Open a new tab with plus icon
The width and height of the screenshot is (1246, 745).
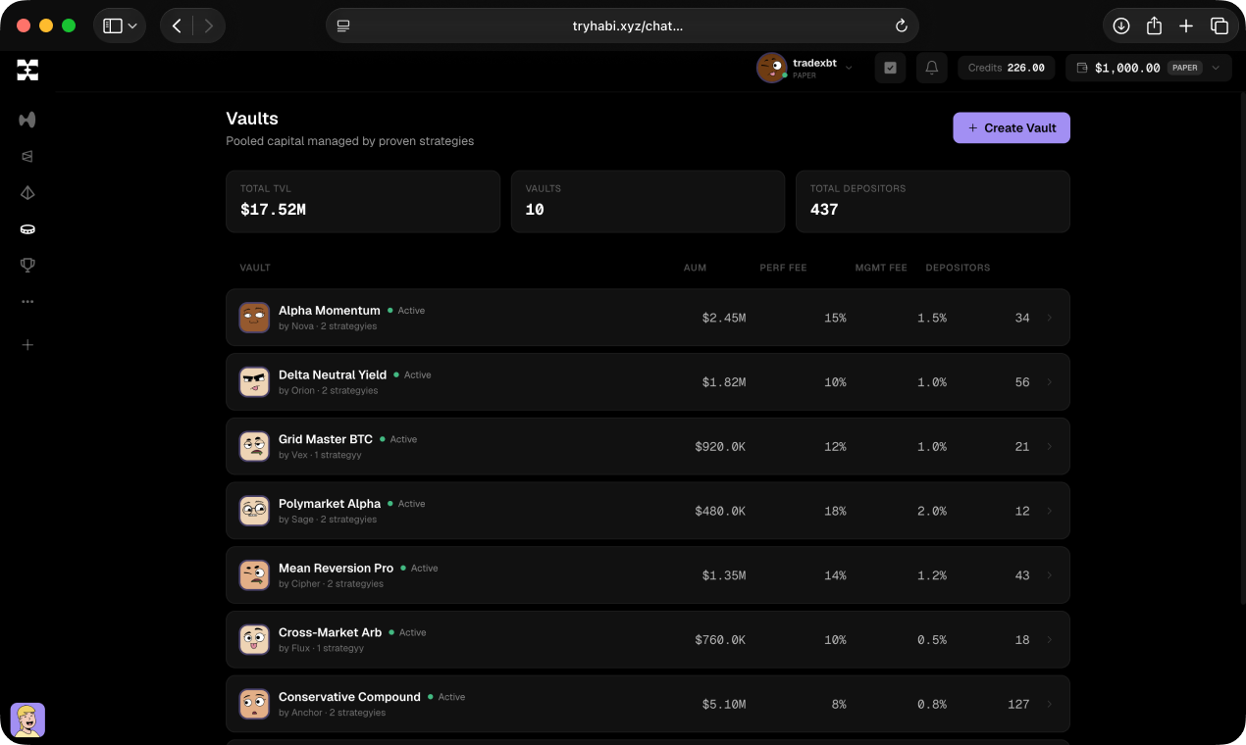coord(1186,26)
